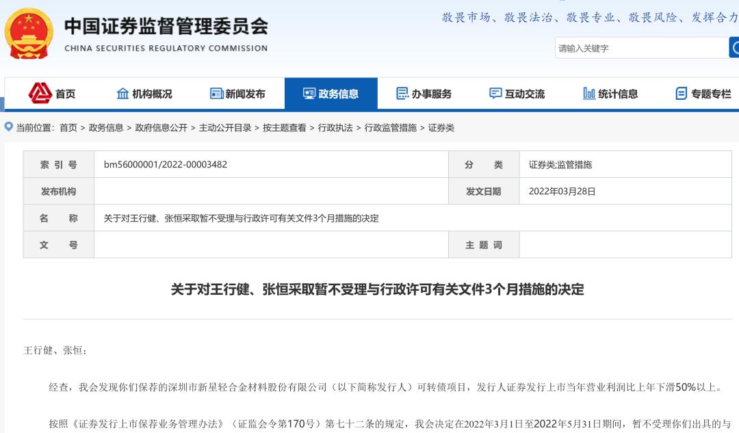The image size is (739, 433).
Task: Click the national emblem logo
Action: [x=28, y=34]
